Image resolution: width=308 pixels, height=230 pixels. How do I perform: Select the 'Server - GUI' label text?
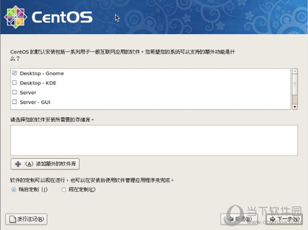coord(35,102)
